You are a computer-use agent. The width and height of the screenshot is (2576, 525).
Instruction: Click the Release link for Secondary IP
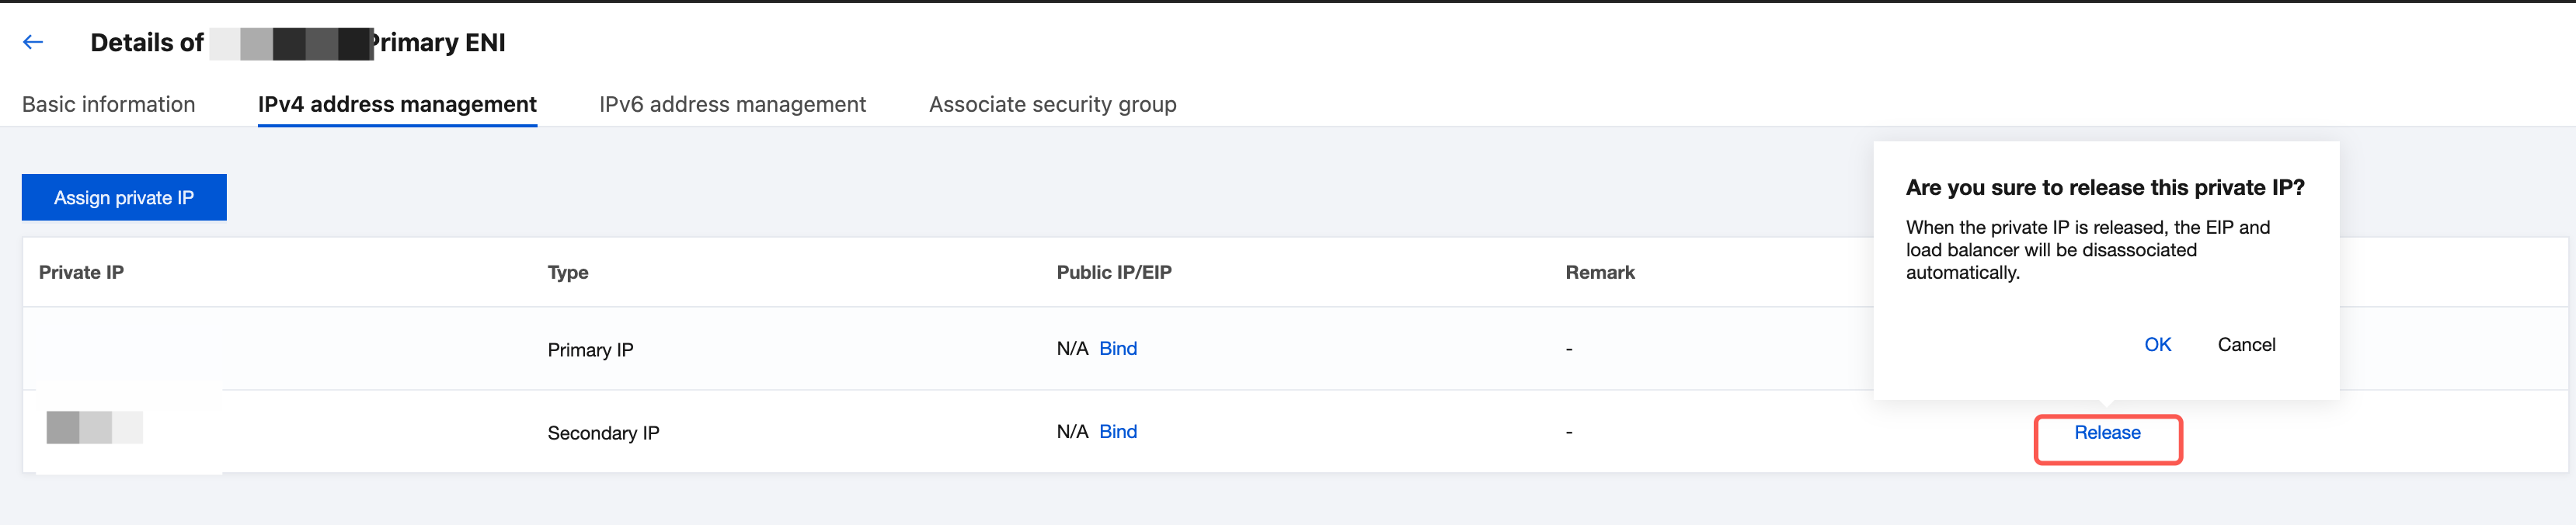coord(2106,433)
